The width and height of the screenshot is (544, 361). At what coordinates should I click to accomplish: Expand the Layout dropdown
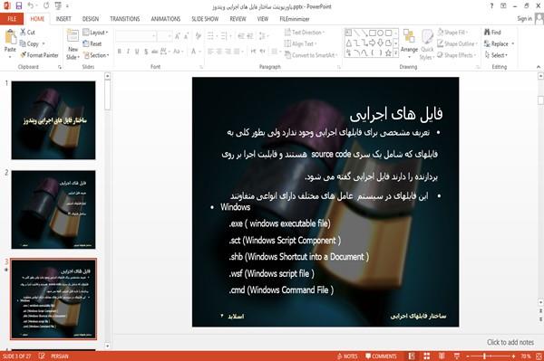pyautogui.click(x=95, y=33)
